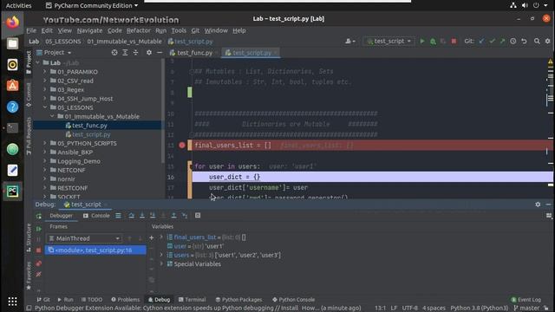Open Event Log
555x312 pixels.
point(526,300)
